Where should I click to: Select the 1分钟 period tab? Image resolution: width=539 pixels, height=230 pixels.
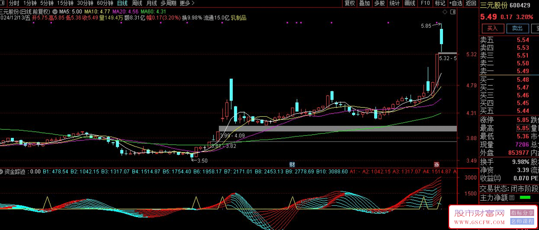(30, 3)
